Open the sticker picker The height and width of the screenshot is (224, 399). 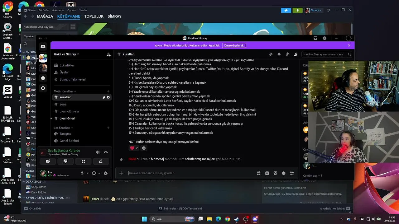coord(275,173)
